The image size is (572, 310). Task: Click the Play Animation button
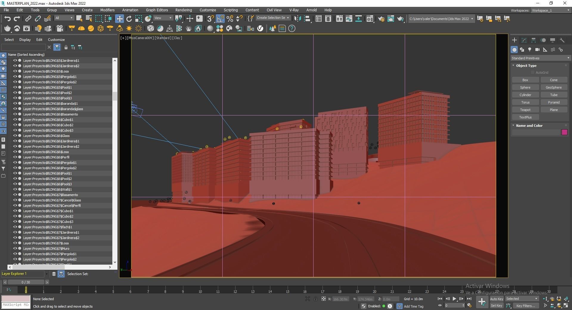pyautogui.click(x=454, y=299)
